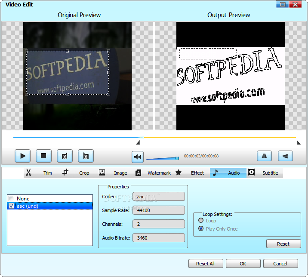Select Play Only Once radio button
The height and width of the screenshot is (277, 308).
tap(201, 228)
